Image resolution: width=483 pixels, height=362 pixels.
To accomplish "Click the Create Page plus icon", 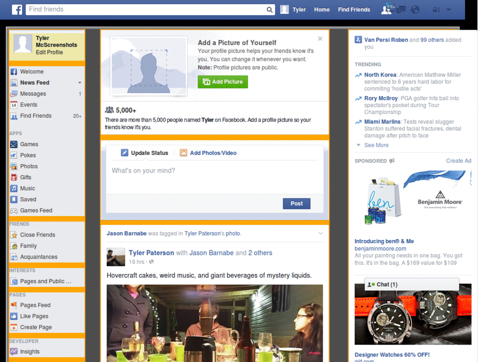I will click(x=14, y=327).
